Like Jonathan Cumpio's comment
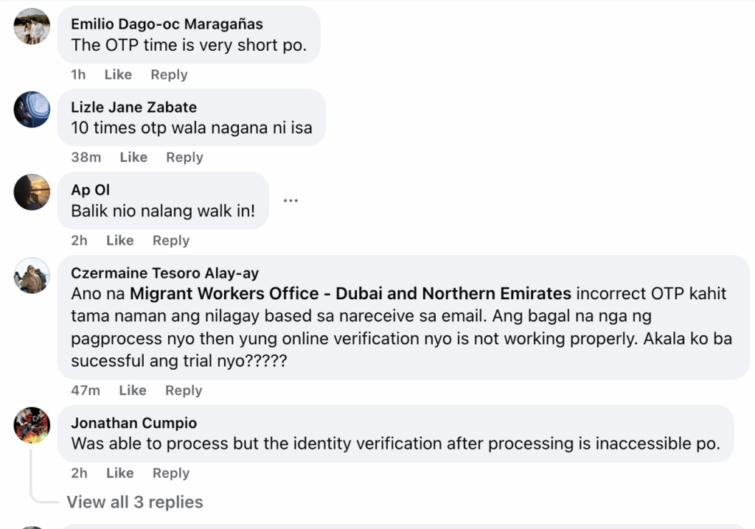The height and width of the screenshot is (529, 755). click(119, 473)
